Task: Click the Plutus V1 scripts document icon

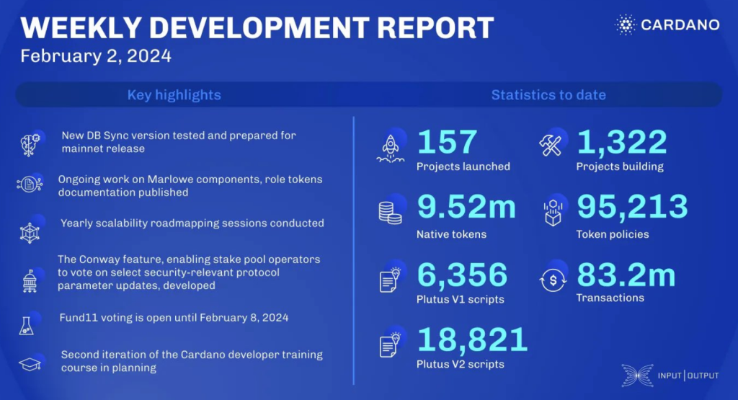Action: pos(391,280)
